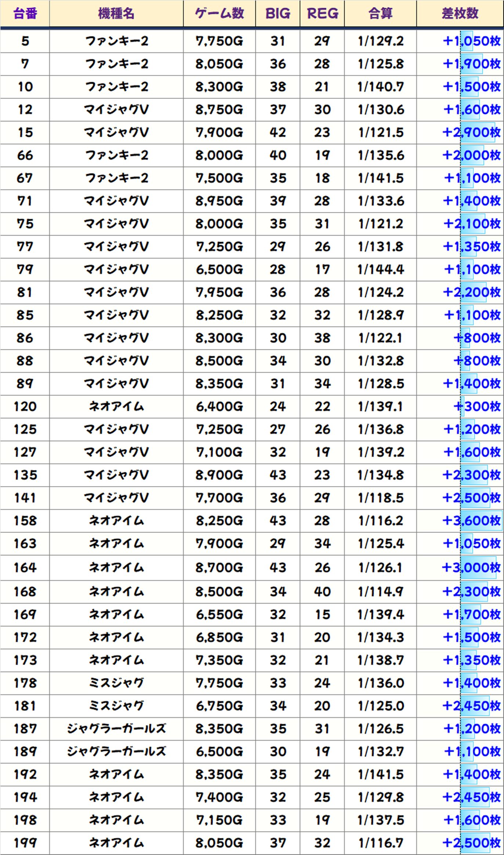Click the 機種名 column header
Screen dimensions: 504x855
point(116,14)
